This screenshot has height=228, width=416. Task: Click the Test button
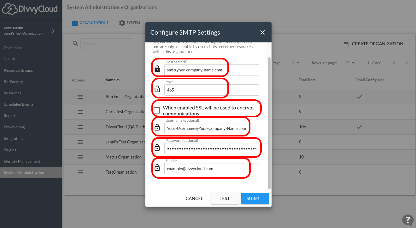[x=225, y=198]
